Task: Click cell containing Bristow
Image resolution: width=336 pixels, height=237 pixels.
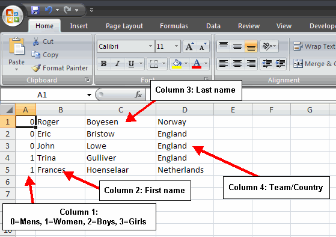Action: (x=120, y=134)
